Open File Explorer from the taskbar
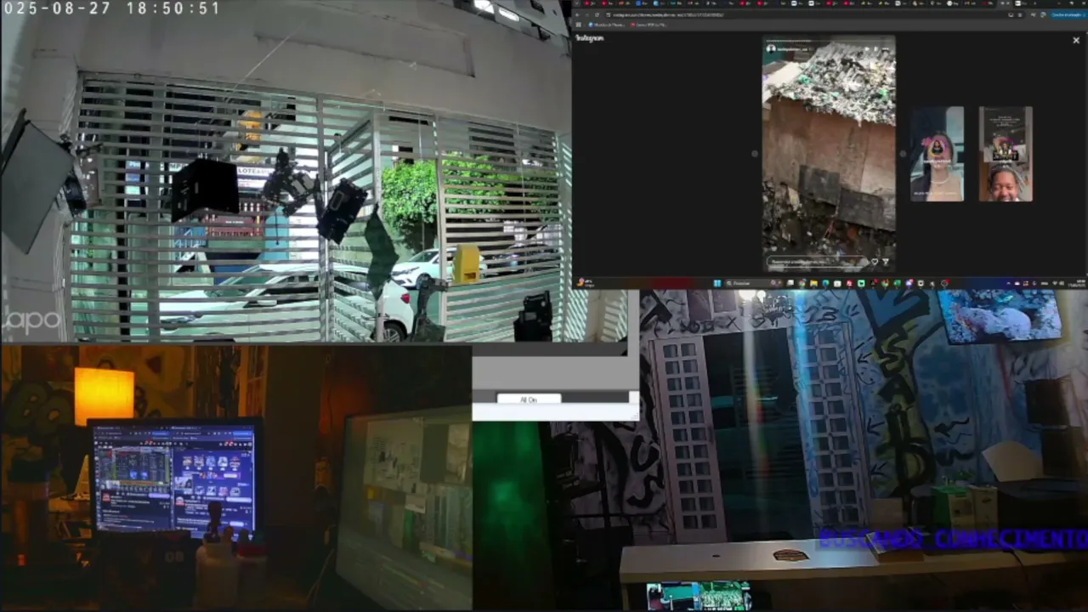Image resolution: width=1088 pixels, height=612 pixels. tap(814, 283)
